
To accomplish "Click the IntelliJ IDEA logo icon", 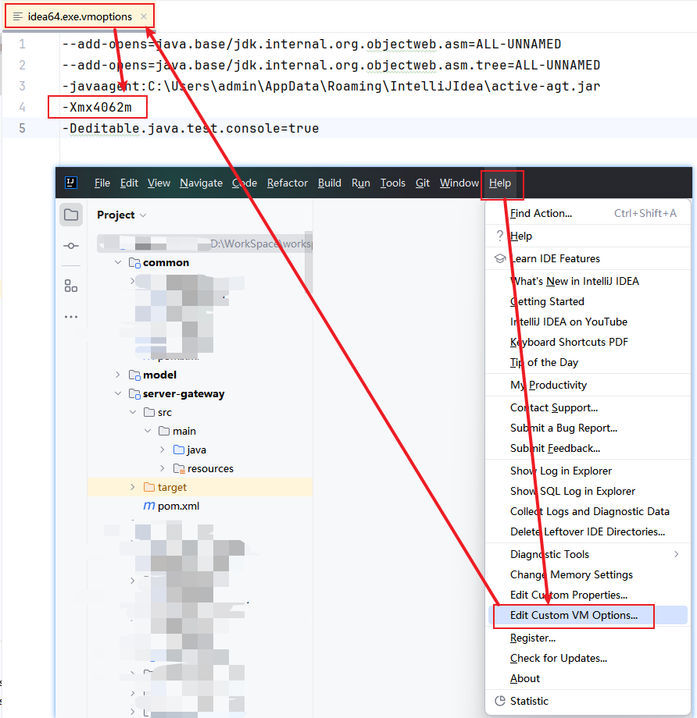I will [x=70, y=183].
